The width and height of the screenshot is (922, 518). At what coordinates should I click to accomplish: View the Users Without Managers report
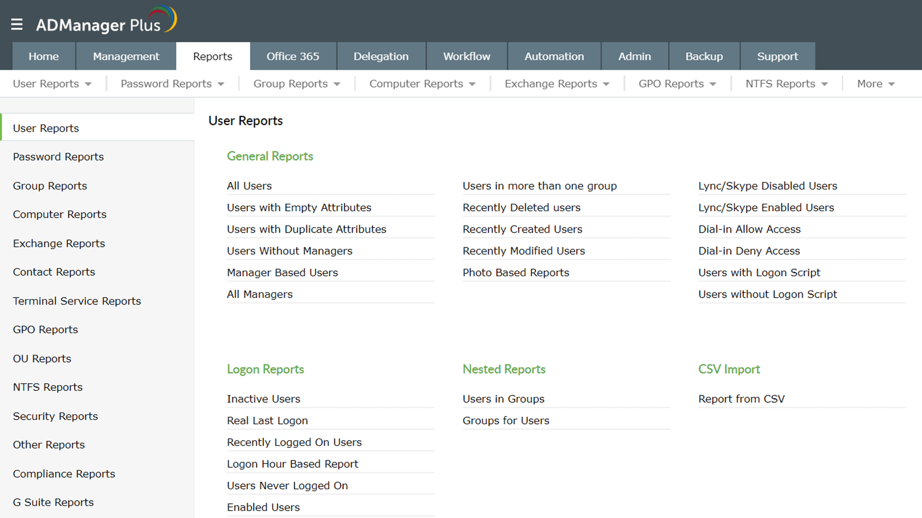[x=290, y=251]
